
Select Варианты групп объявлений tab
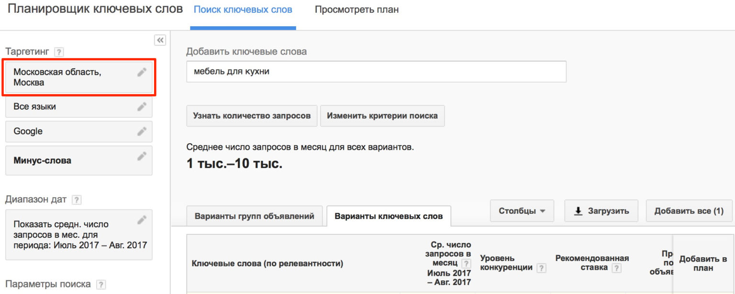(x=254, y=216)
